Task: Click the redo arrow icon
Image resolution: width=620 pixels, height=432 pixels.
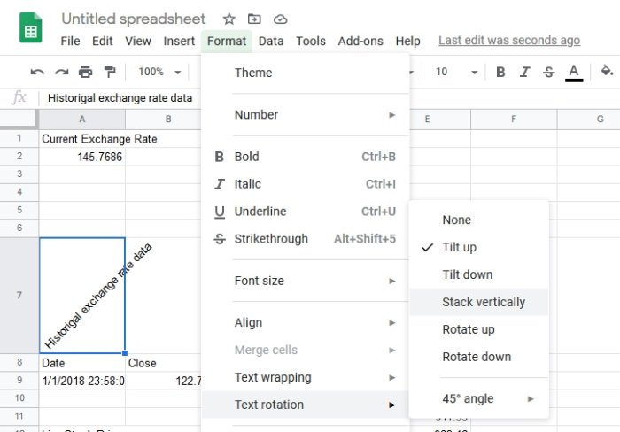Action: (x=61, y=73)
